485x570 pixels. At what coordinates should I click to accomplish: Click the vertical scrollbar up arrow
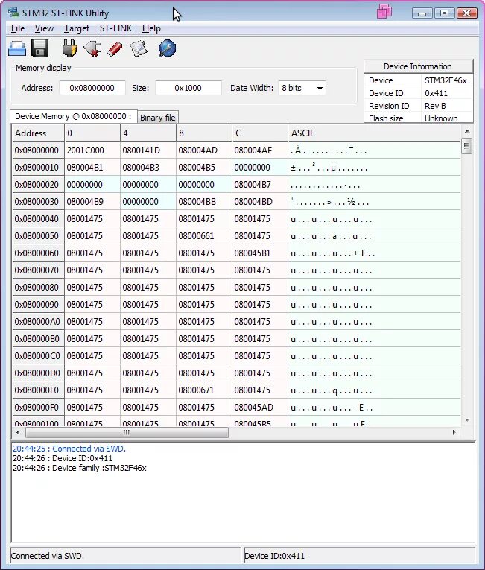click(x=467, y=131)
